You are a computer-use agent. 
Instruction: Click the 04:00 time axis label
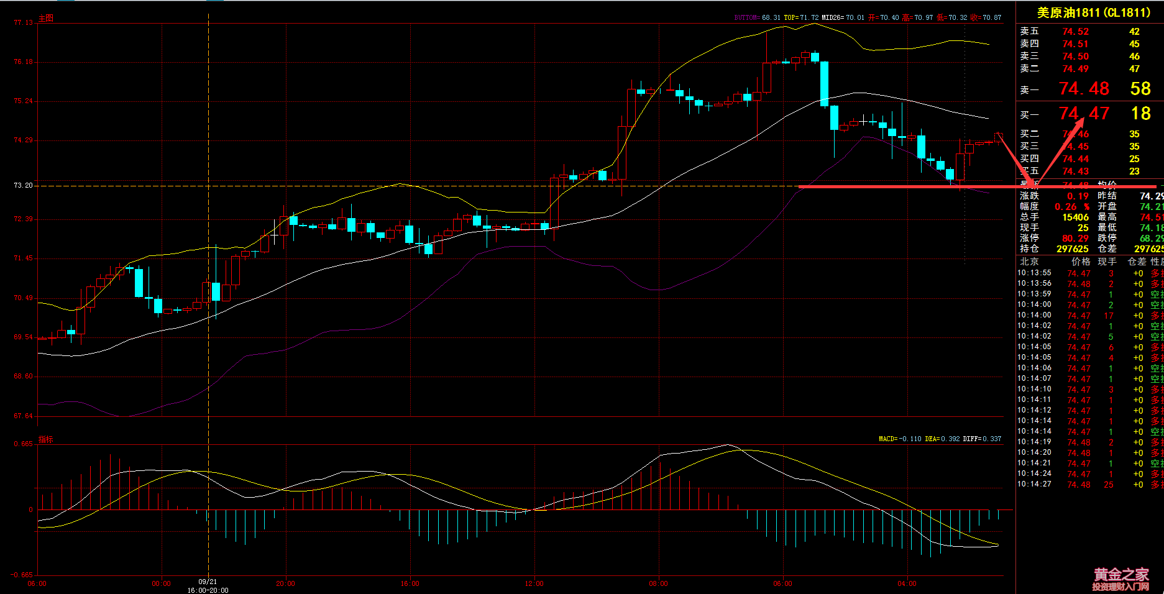pyautogui.click(x=907, y=583)
